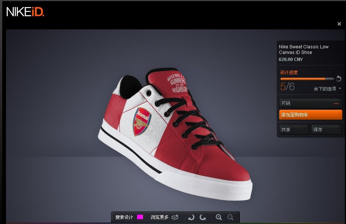Rotate shoe with the second rotate arrow icon
This screenshot has width=346, height=224.
point(203,217)
